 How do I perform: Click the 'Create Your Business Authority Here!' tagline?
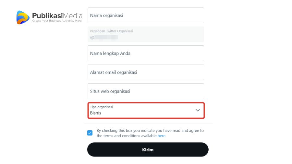(57, 21)
